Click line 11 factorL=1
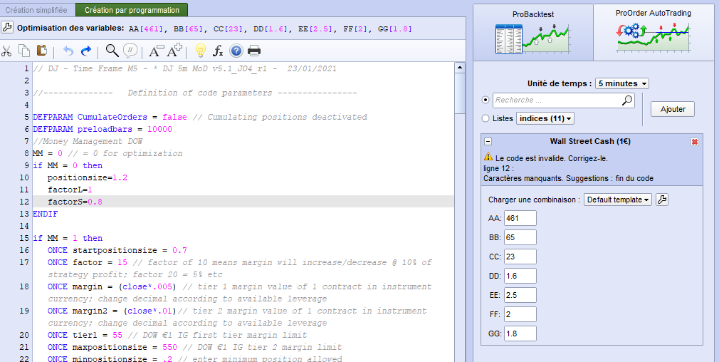This screenshot has height=362, width=719. (70, 190)
